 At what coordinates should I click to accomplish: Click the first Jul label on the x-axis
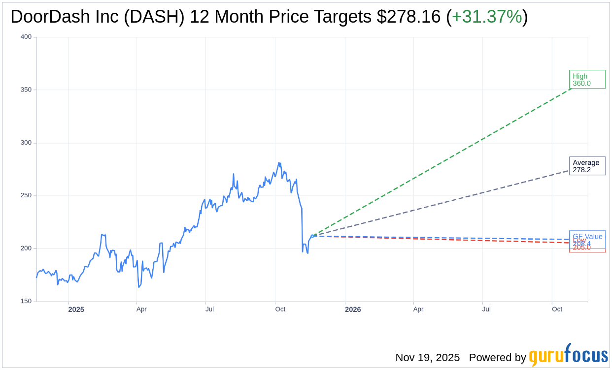pyautogui.click(x=209, y=309)
